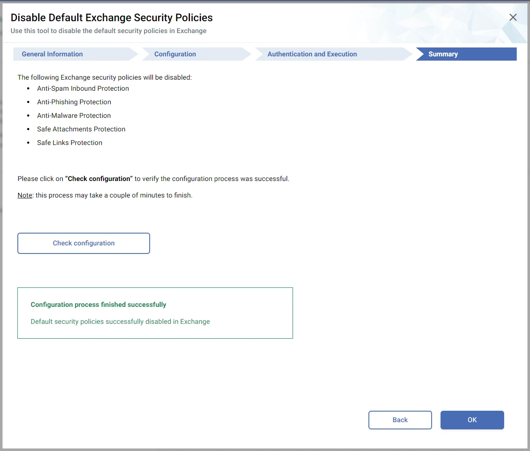Switch to the Configuration step
The width and height of the screenshot is (530, 451).
point(175,54)
